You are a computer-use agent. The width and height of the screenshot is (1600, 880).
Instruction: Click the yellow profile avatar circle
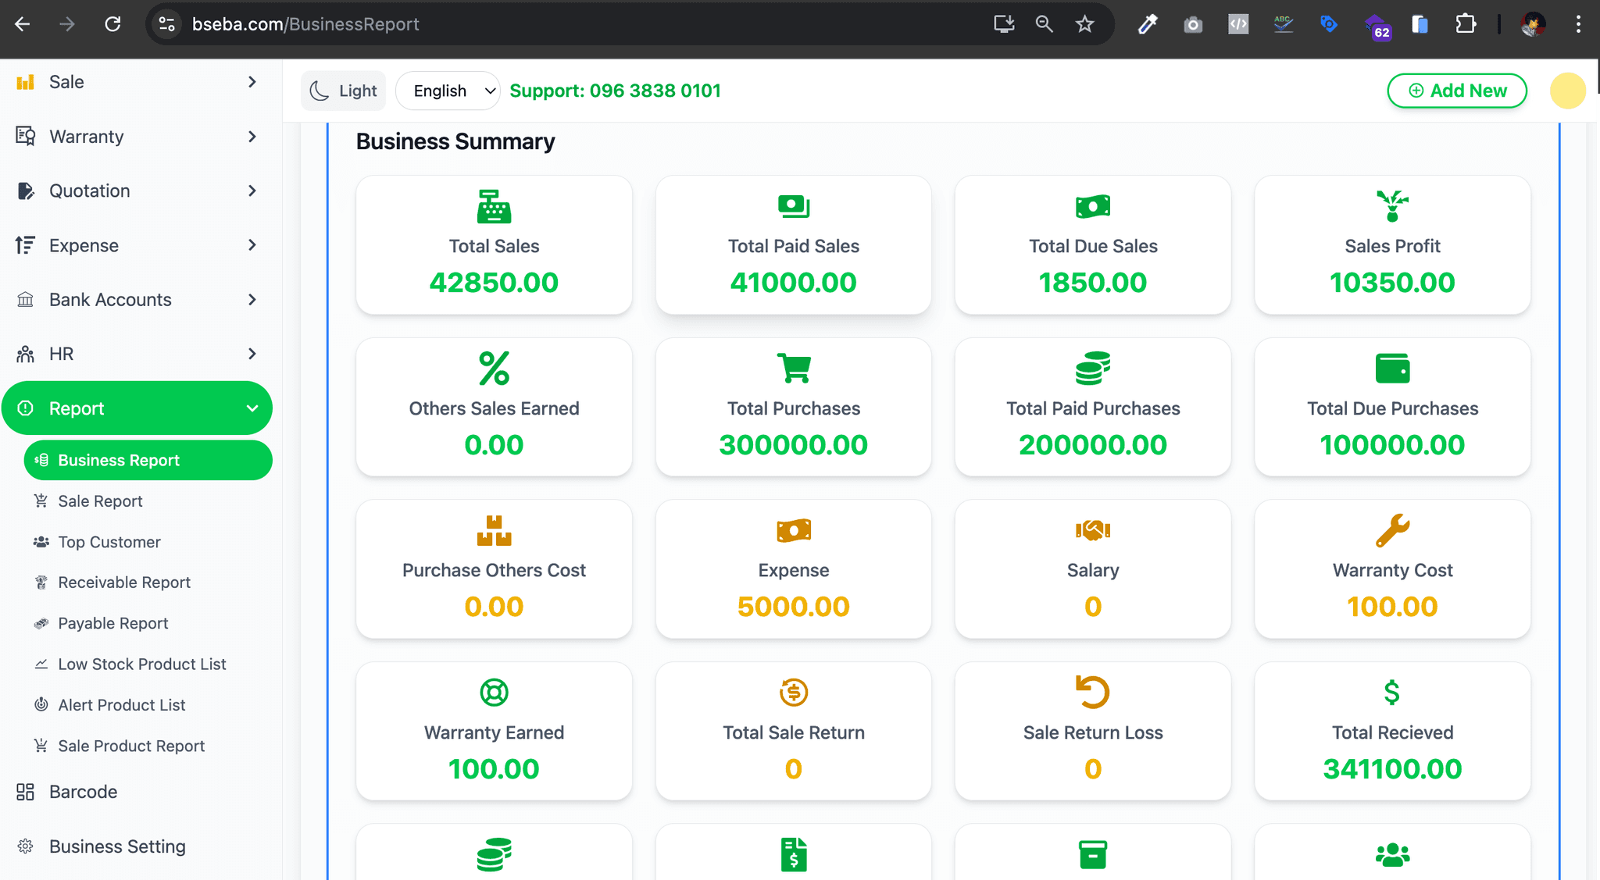pyautogui.click(x=1566, y=91)
